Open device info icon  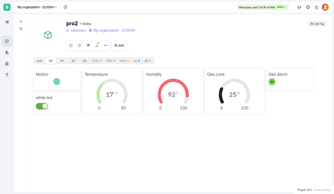click(x=70, y=45)
